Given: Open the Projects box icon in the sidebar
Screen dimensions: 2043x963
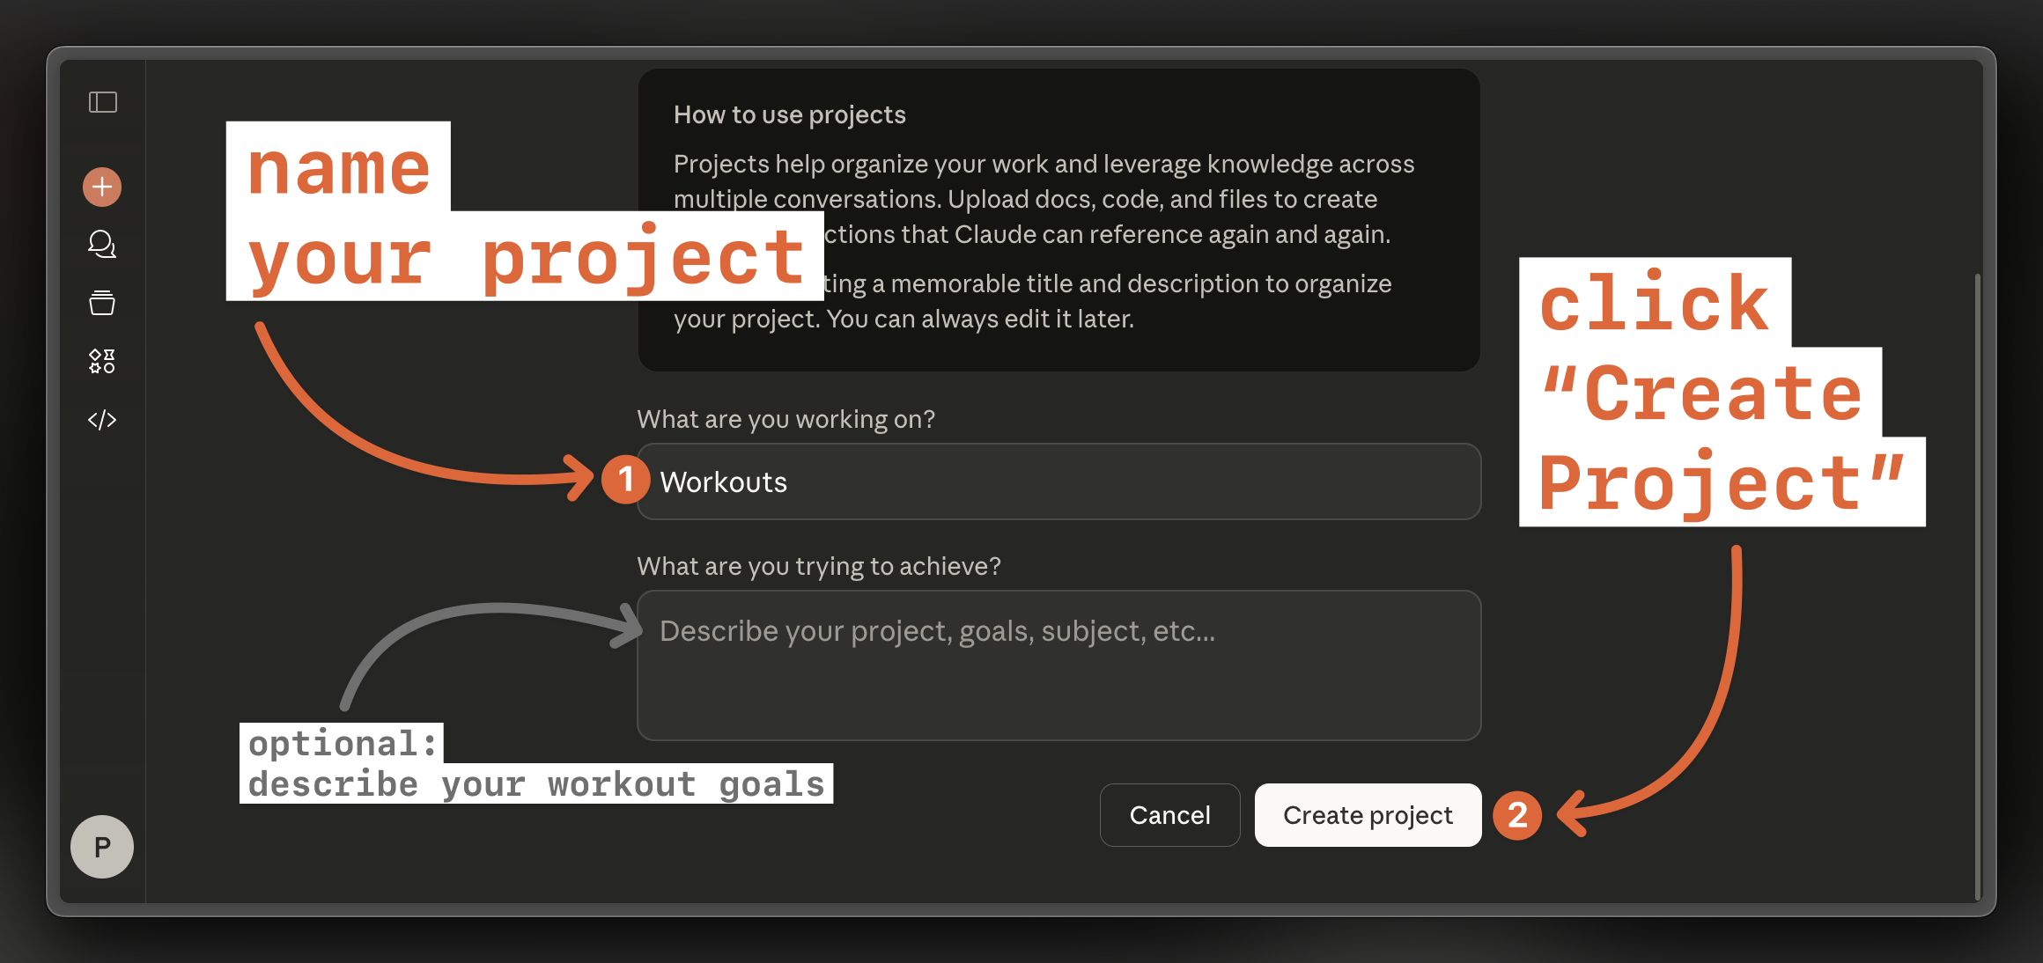Looking at the screenshot, I should click(x=101, y=302).
